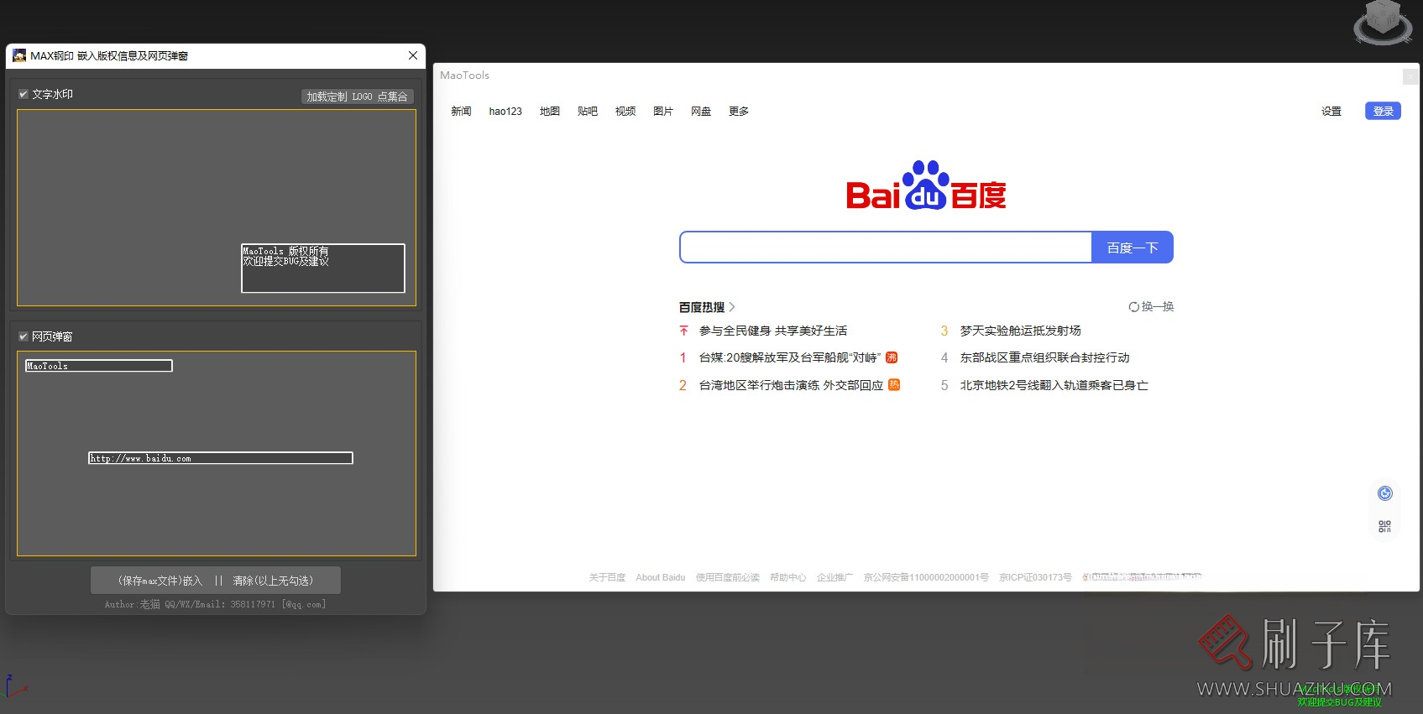This screenshot has width=1423, height=714.
Task: Click the Baidu search input field
Action: pyautogui.click(x=885, y=248)
